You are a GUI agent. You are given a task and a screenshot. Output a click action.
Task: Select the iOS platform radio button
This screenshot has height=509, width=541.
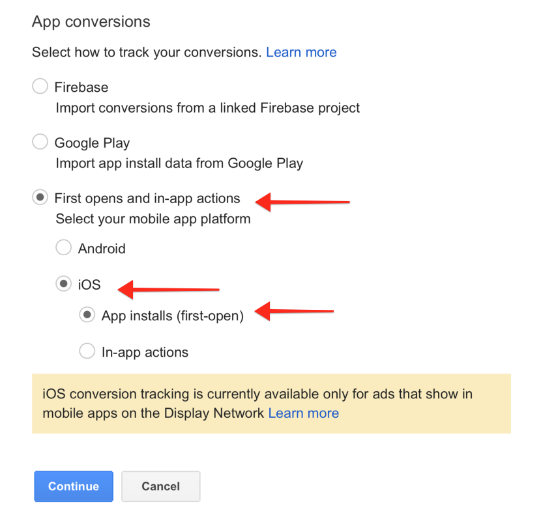coord(63,284)
